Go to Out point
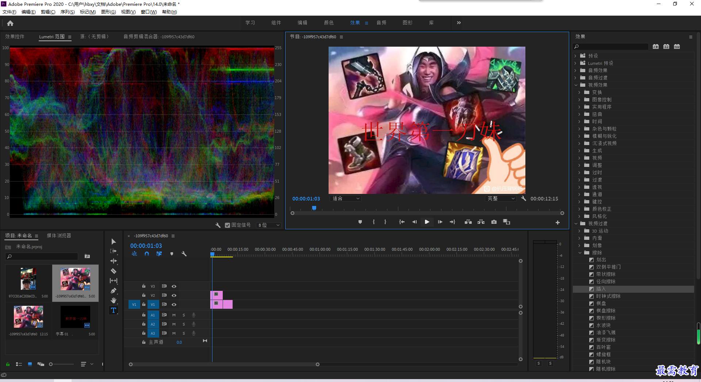The height and width of the screenshot is (382, 701). pyautogui.click(x=452, y=222)
